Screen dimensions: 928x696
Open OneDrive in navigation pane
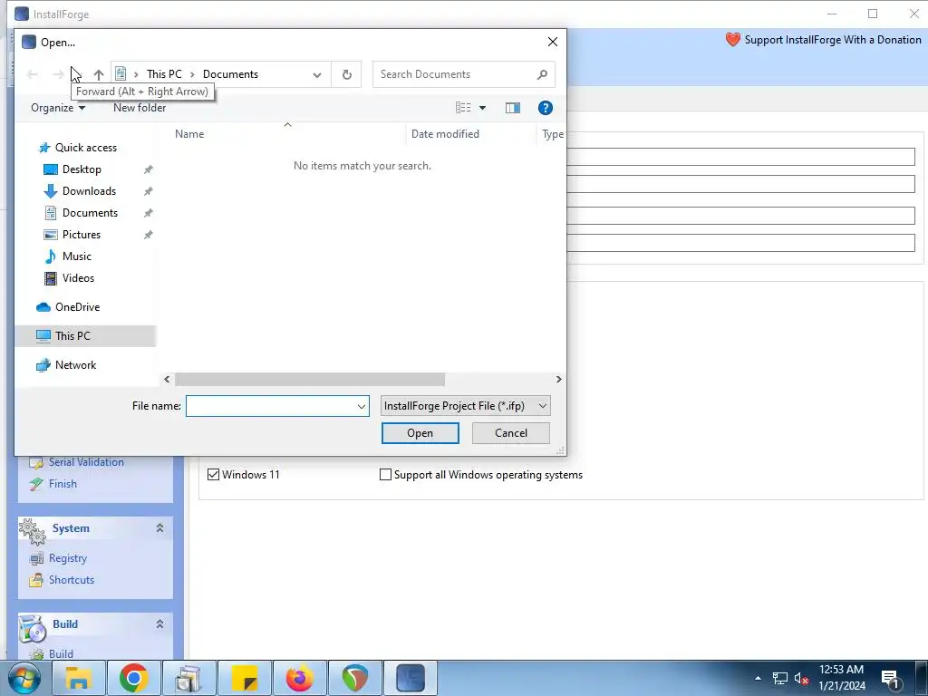77,307
